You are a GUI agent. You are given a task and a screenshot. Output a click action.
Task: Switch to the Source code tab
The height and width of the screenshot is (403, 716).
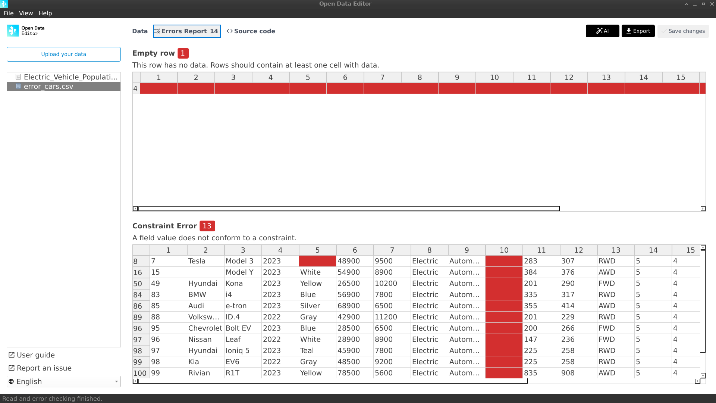[x=251, y=31]
